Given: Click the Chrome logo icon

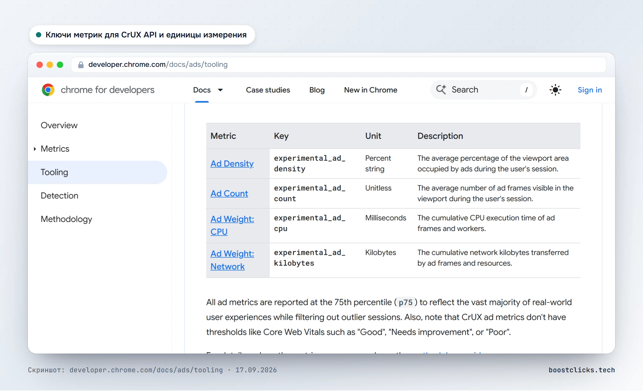Looking at the screenshot, I should pyautogui.click(x=48, y=90).
